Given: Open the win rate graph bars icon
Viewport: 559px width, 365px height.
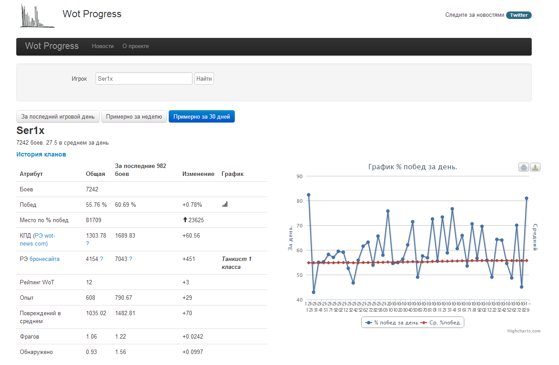Looking at the screenshot, I should [x=225, y=205].
